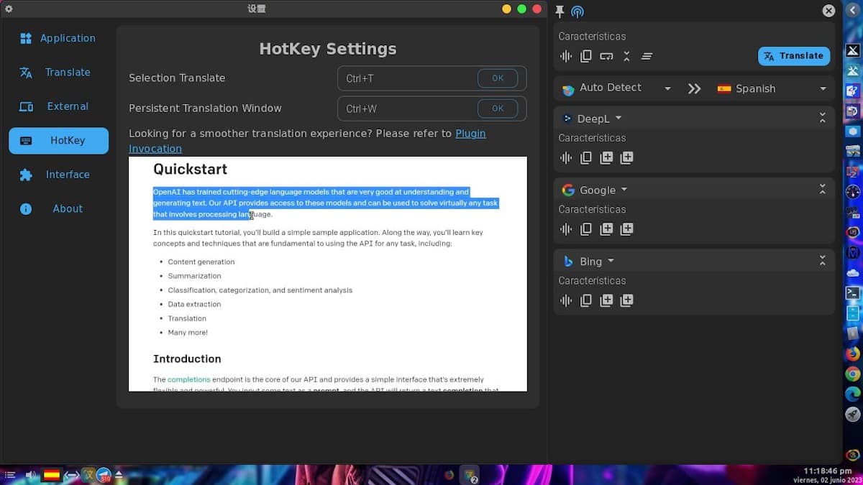
Task: Follow the Plugin Invocation link
Action: (x=307, y=141)
